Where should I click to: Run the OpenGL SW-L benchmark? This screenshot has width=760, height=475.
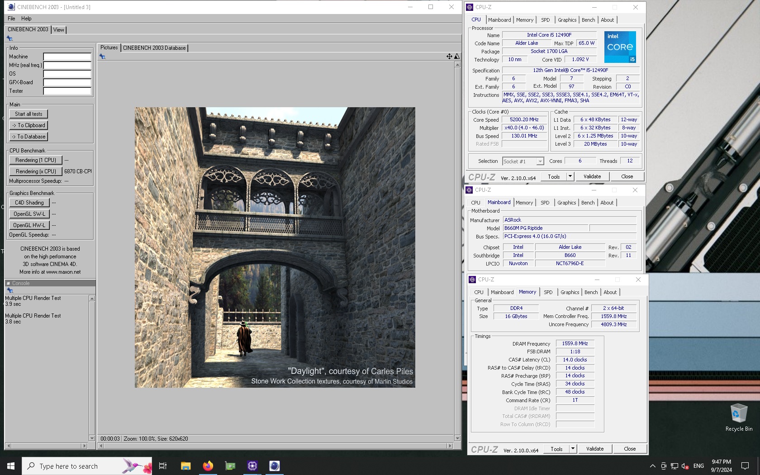(x=29, y=214)
